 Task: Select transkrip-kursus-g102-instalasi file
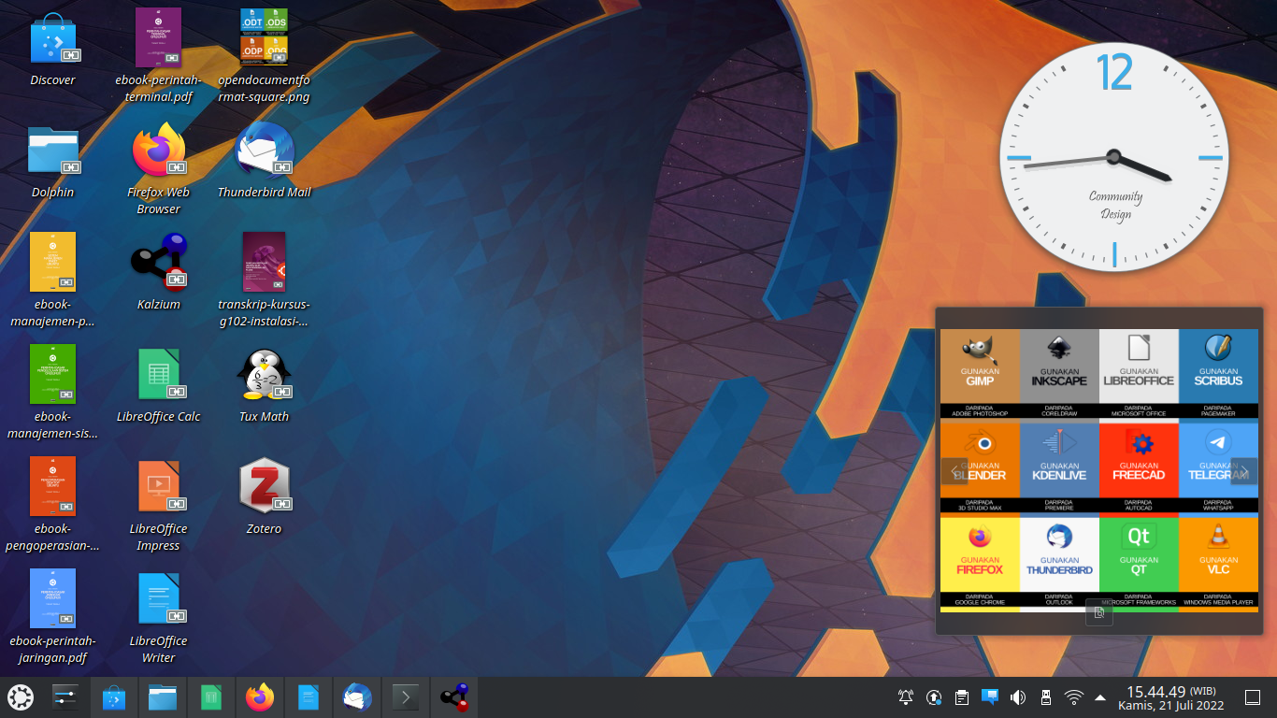click(x=264, y=279)
